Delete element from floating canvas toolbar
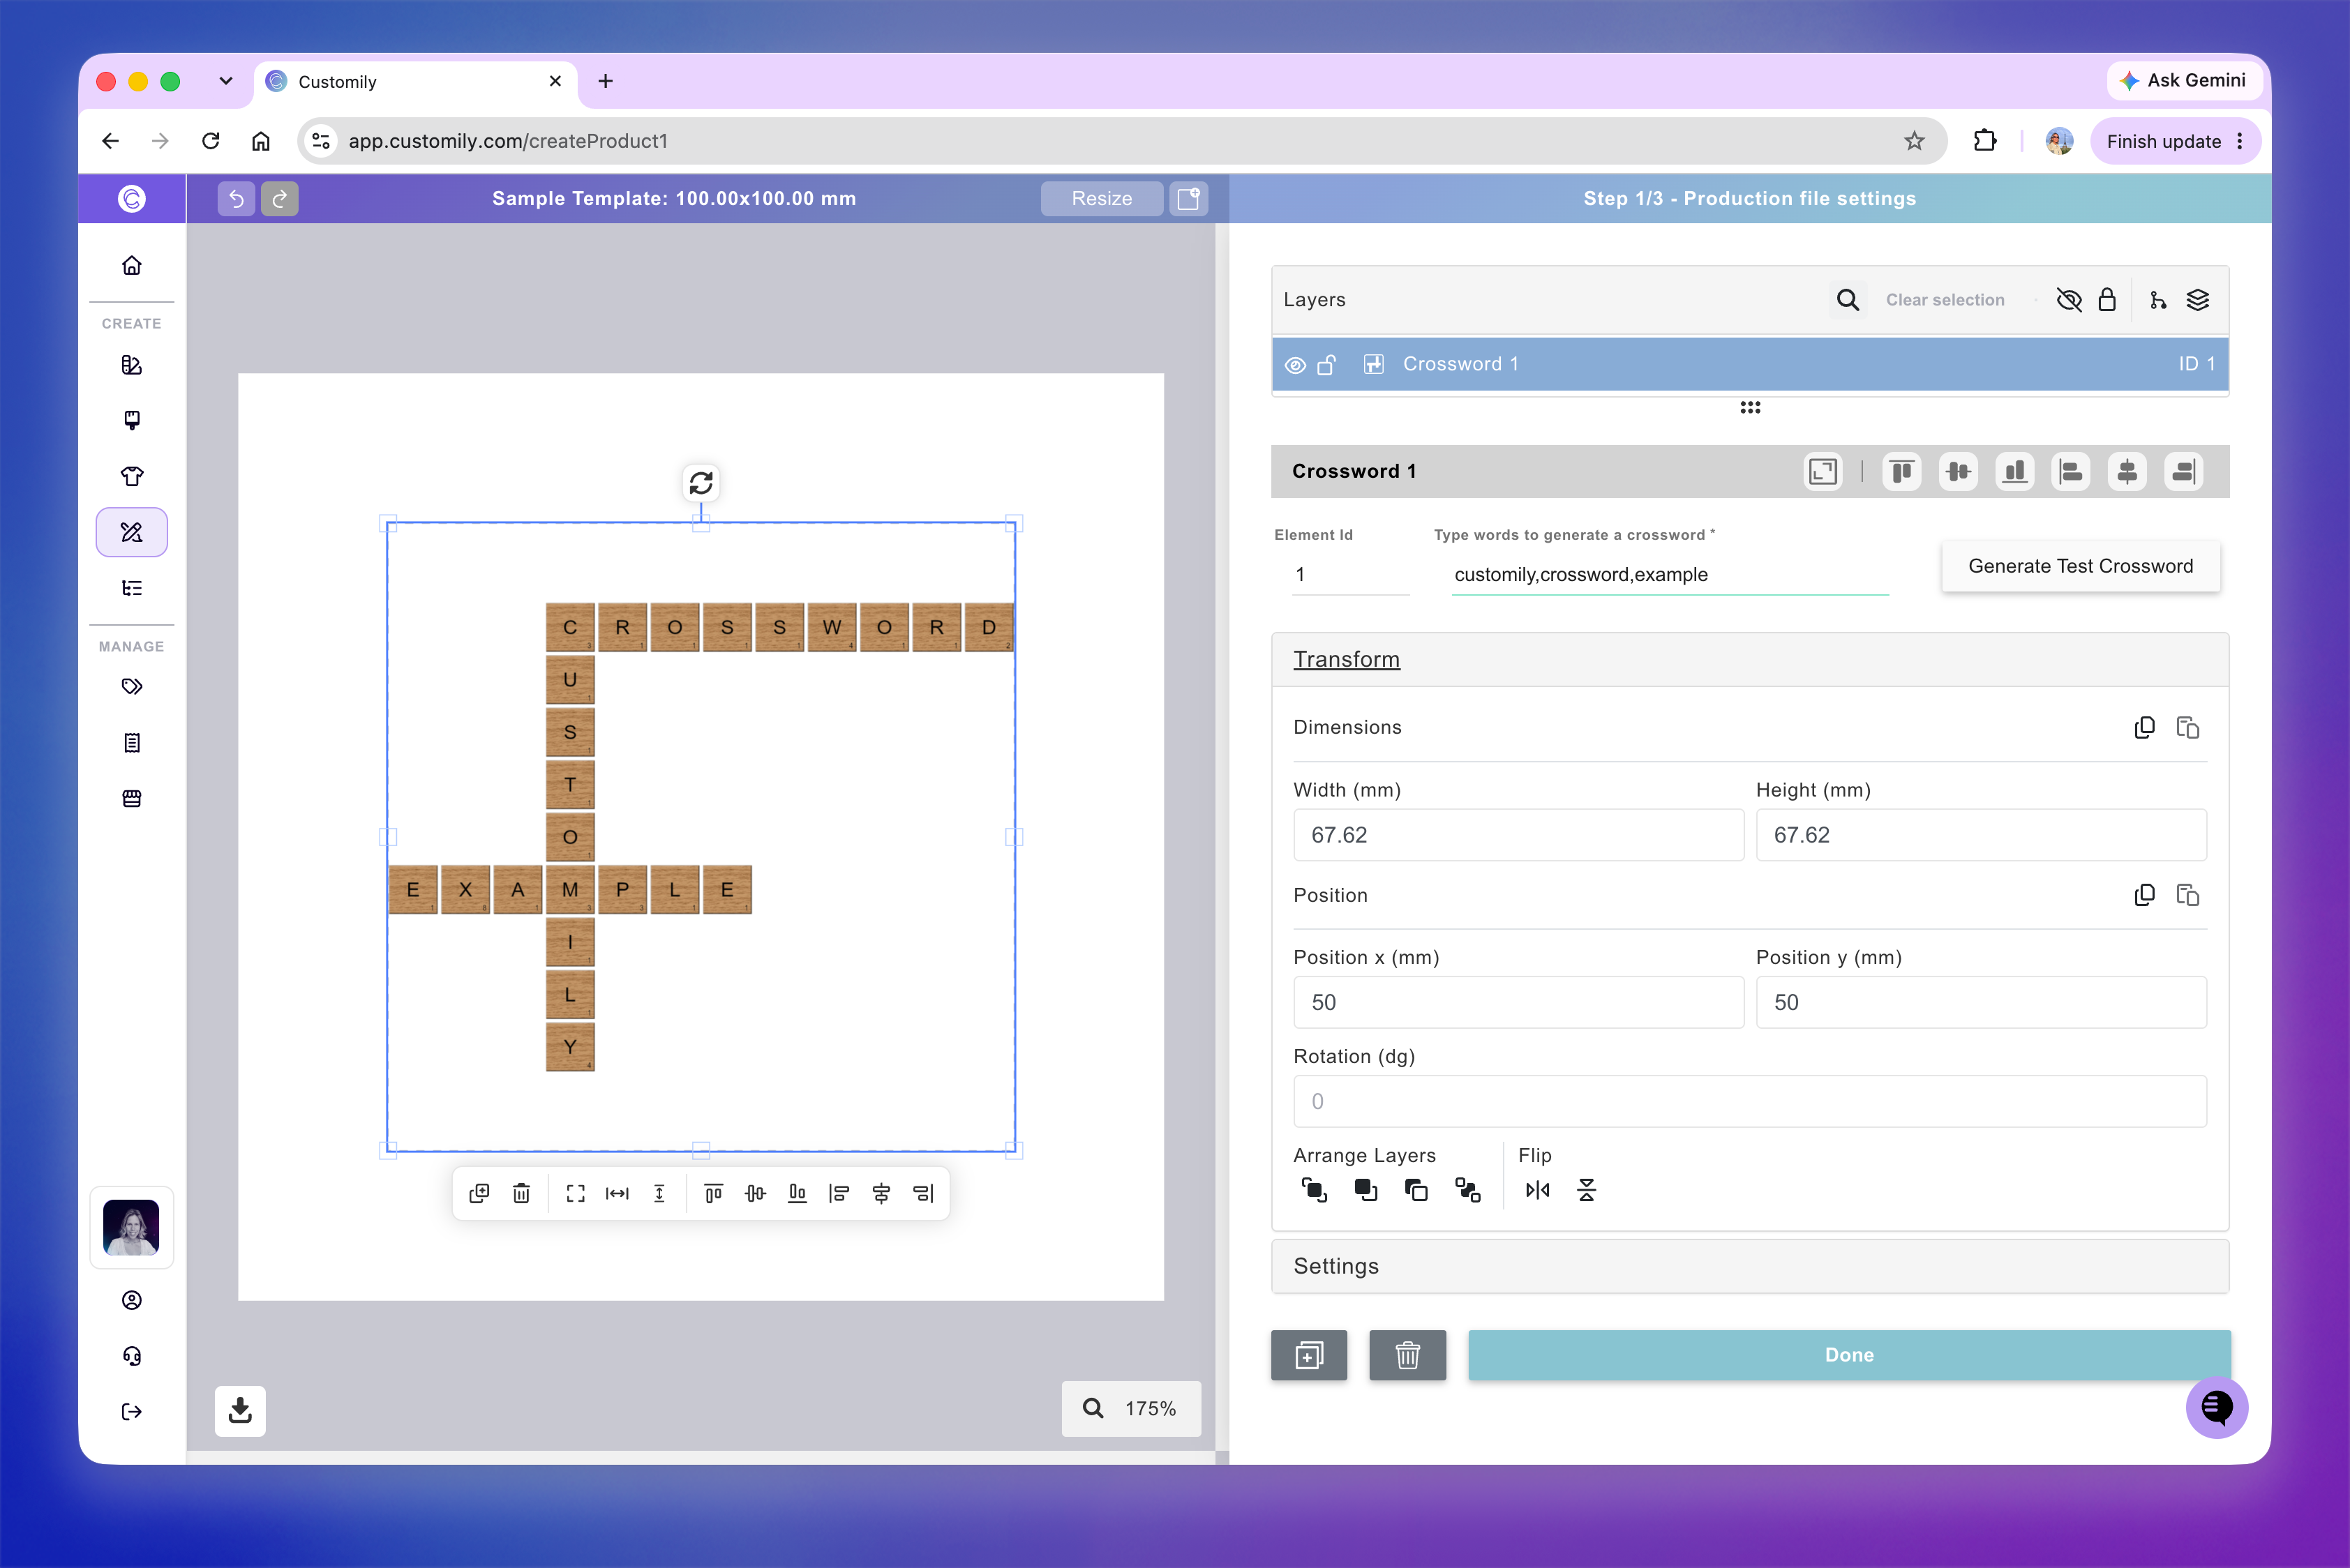This screenshot has width=2350, height=1568. pos(521,1193)
